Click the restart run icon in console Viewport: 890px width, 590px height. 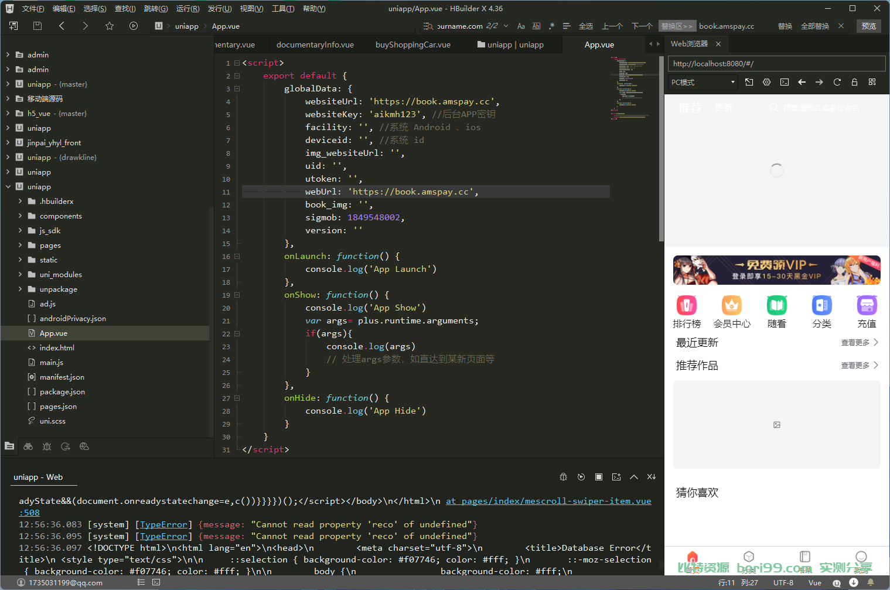[581, 477]
